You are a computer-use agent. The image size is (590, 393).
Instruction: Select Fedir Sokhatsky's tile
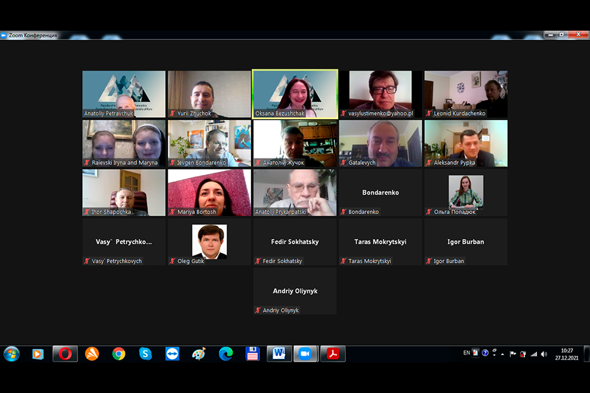pyautogui.click(x=295, y=242)
